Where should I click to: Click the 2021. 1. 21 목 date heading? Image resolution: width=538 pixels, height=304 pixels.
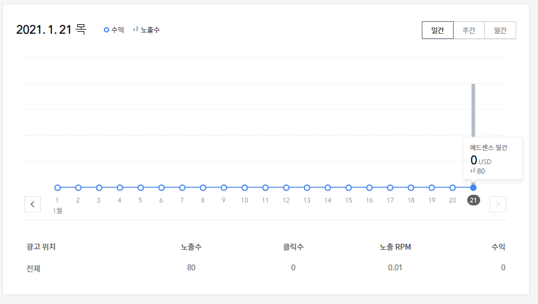(51, 29)
